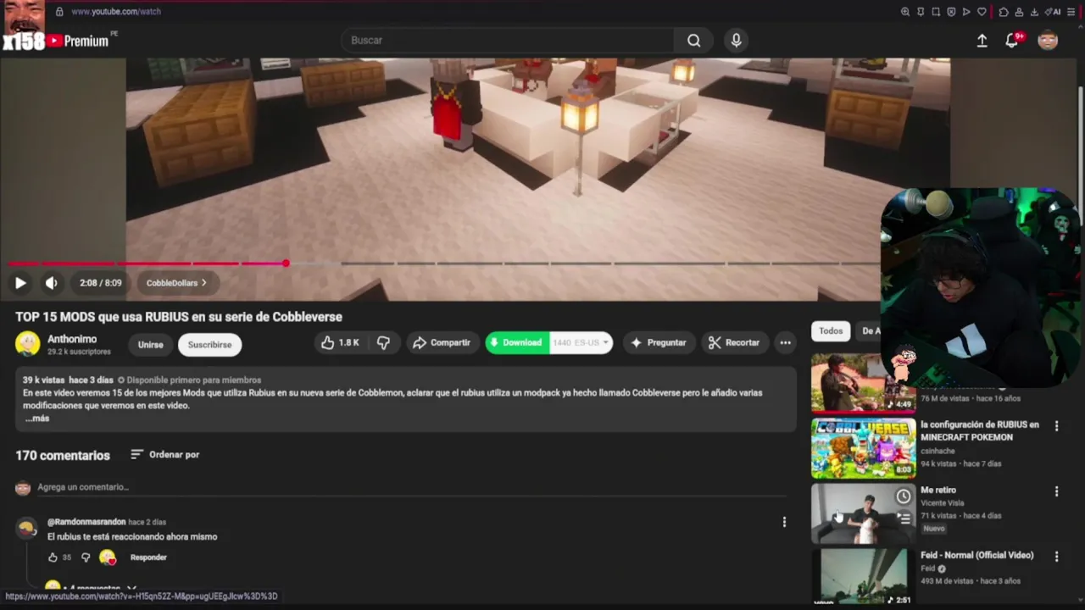
Task: Click the address bar lock icon
Action: coord(59,12)
